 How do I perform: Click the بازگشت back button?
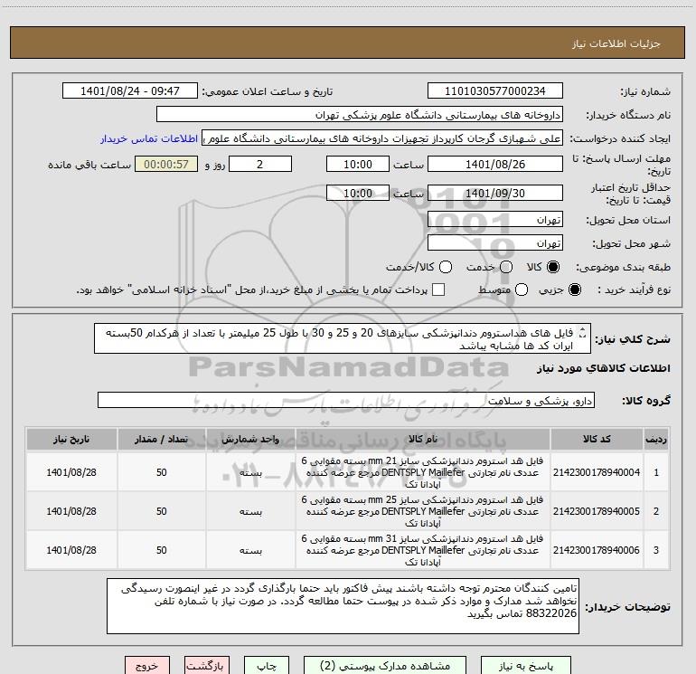207,666
